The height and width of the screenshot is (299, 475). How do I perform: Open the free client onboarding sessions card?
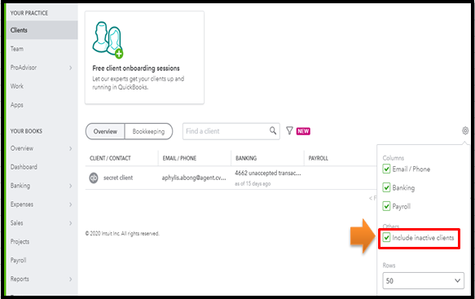coord(144,58)
